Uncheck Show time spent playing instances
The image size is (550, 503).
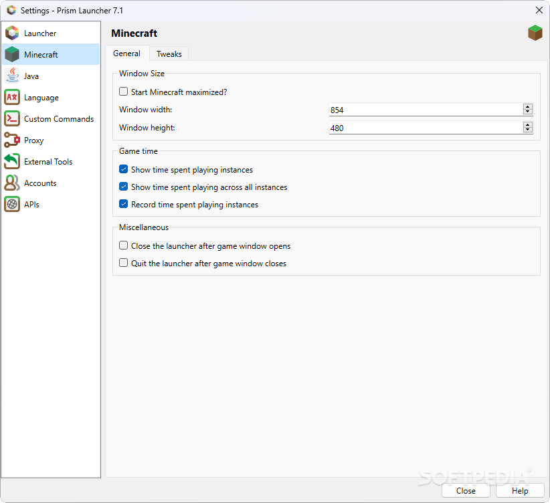tap(124, 169)
